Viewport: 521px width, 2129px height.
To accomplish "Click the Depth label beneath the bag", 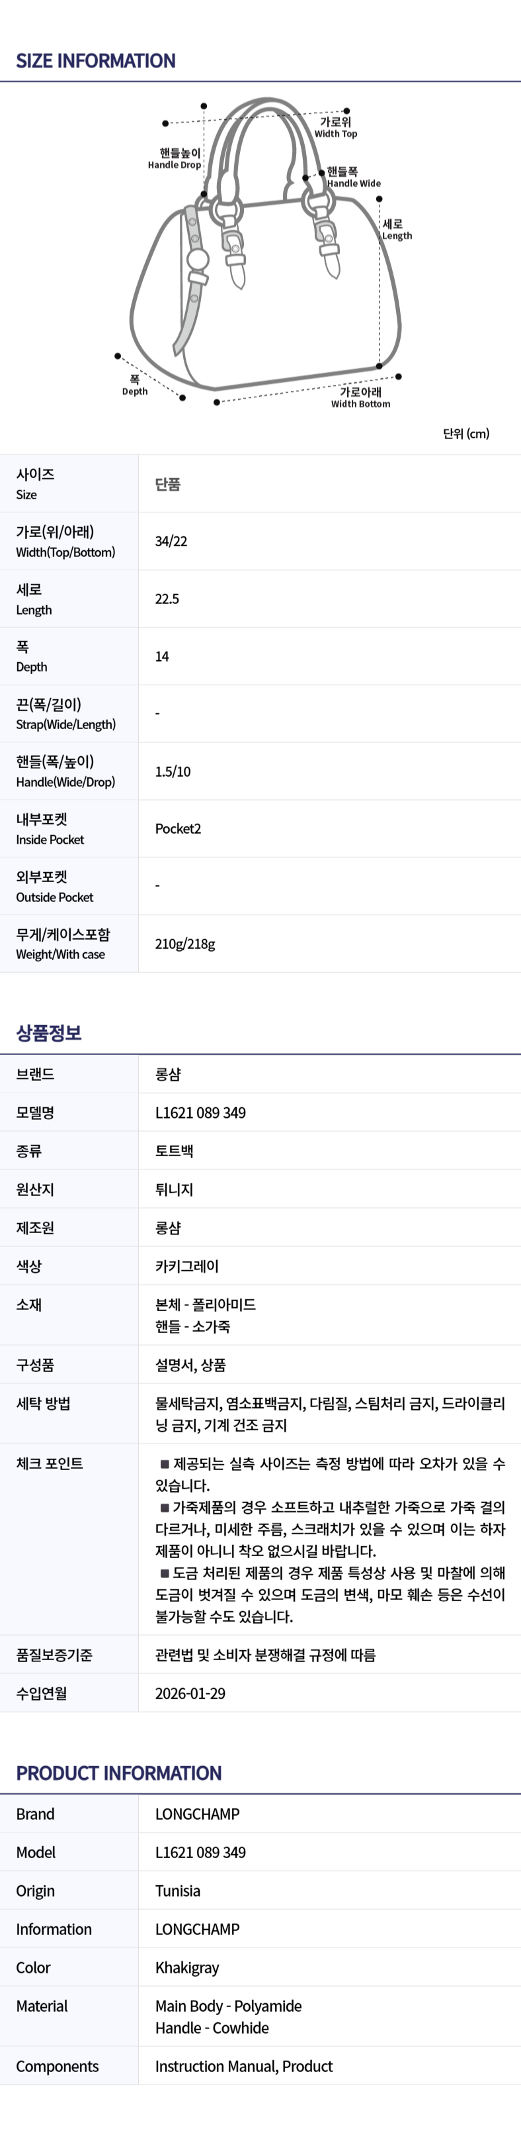I will pos(135,386).
